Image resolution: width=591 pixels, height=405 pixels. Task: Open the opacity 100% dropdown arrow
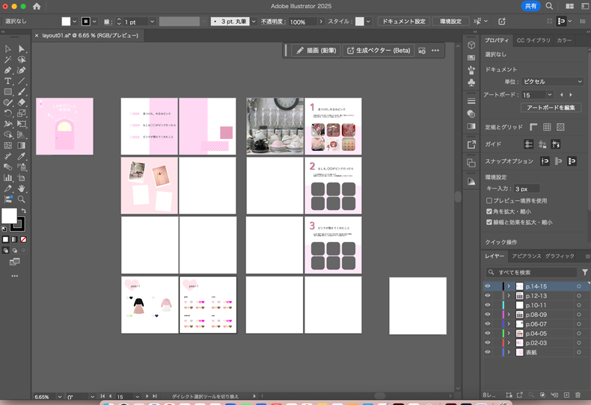322,22
